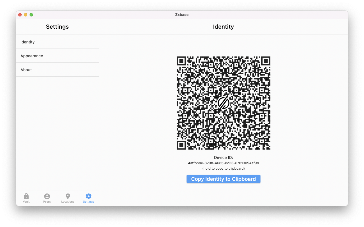Click the logo in QR code center
The image size is (364, 227).
click(224, 103)
